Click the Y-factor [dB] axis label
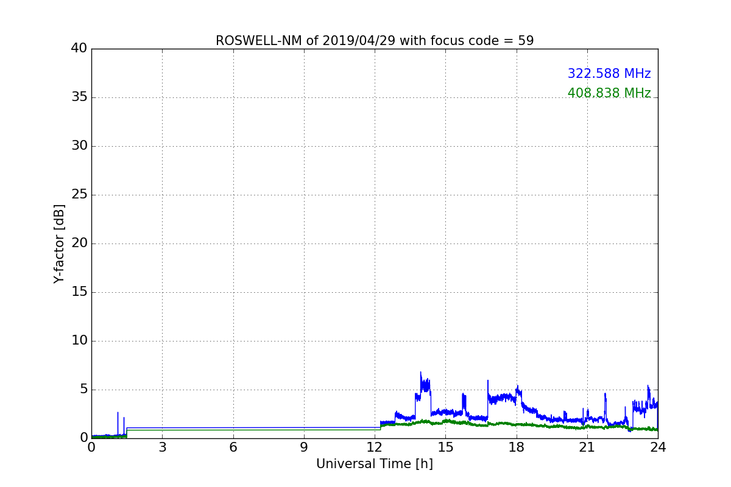The image size is (731, 487). [59, 243]
